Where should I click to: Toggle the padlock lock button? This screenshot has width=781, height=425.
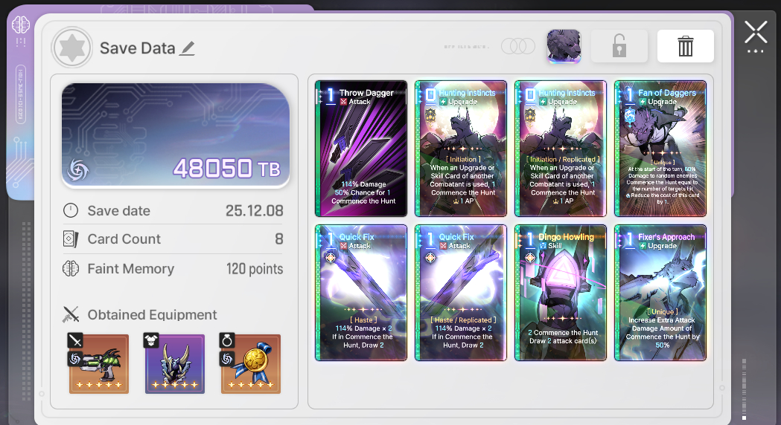point(619,46)
